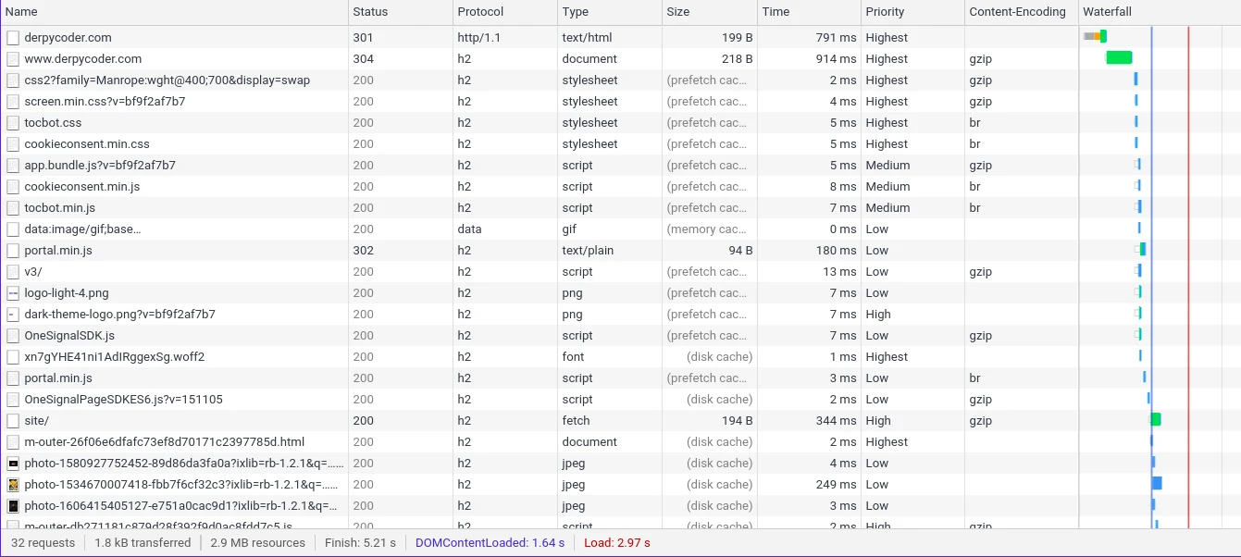Click the OneSignalSDK.js document icon

point(13,336)
